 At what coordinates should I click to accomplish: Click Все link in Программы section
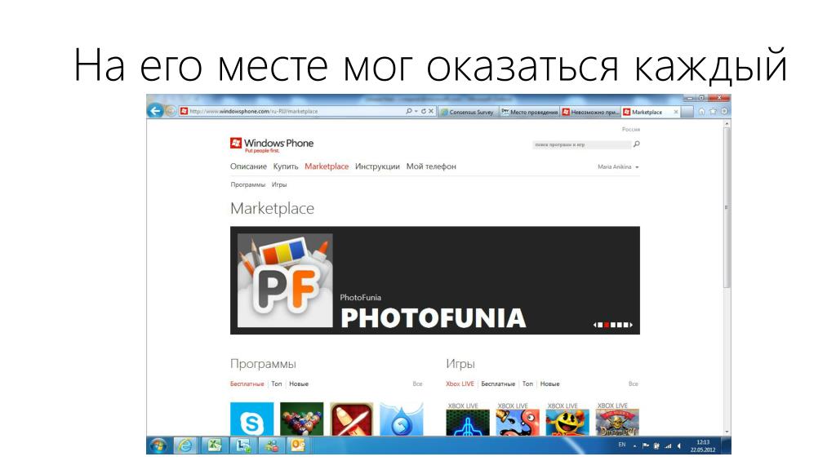click(417, 384)
